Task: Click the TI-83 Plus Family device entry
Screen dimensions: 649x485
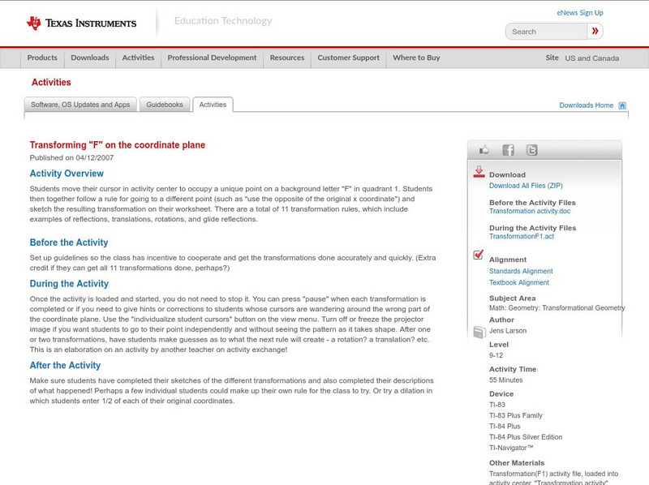Action: coord(516,415)
